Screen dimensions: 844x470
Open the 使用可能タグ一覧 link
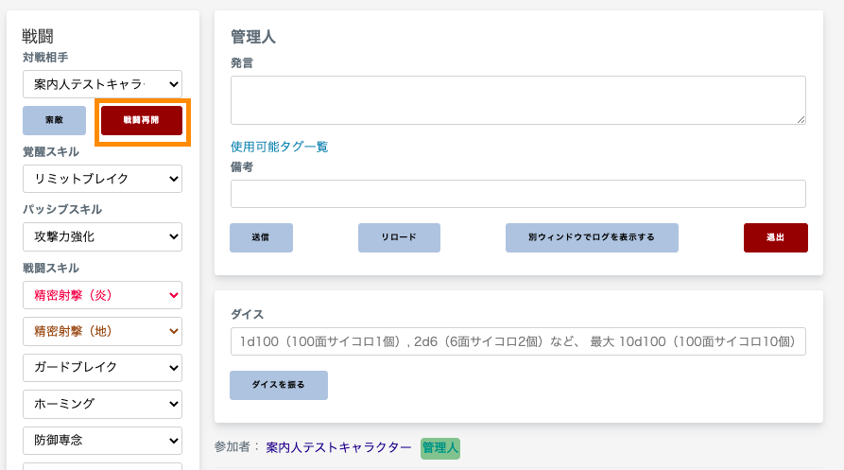pyautogui.click(x=280, y=147)
